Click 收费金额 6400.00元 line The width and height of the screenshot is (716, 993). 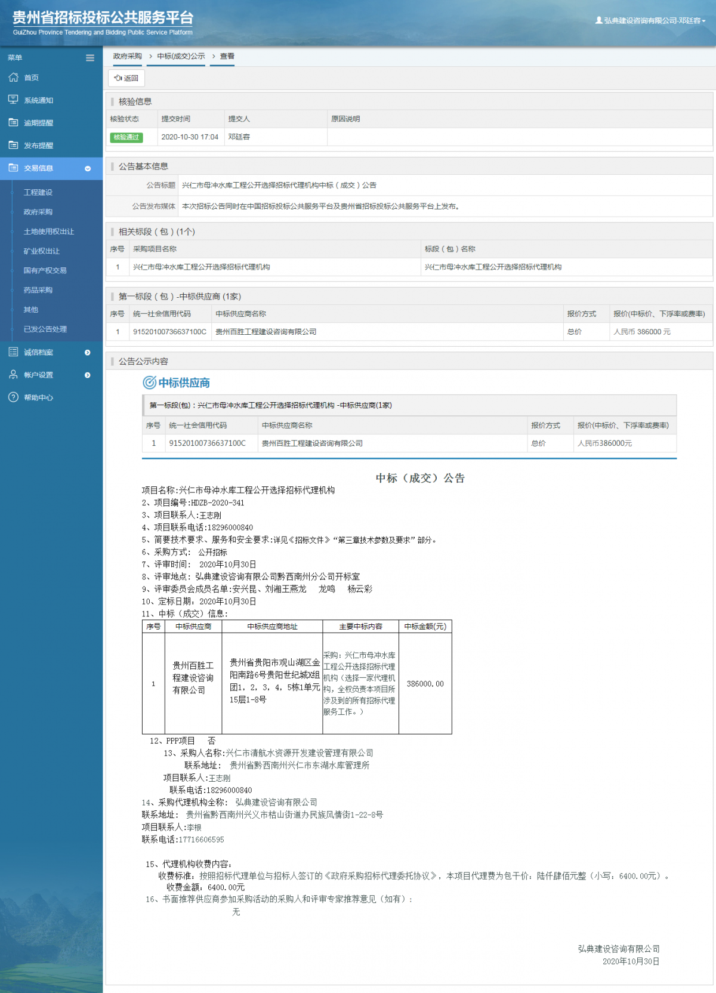click(x=206, y=887)
